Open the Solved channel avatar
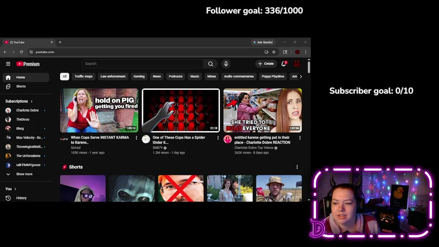 tap(64, 139)
